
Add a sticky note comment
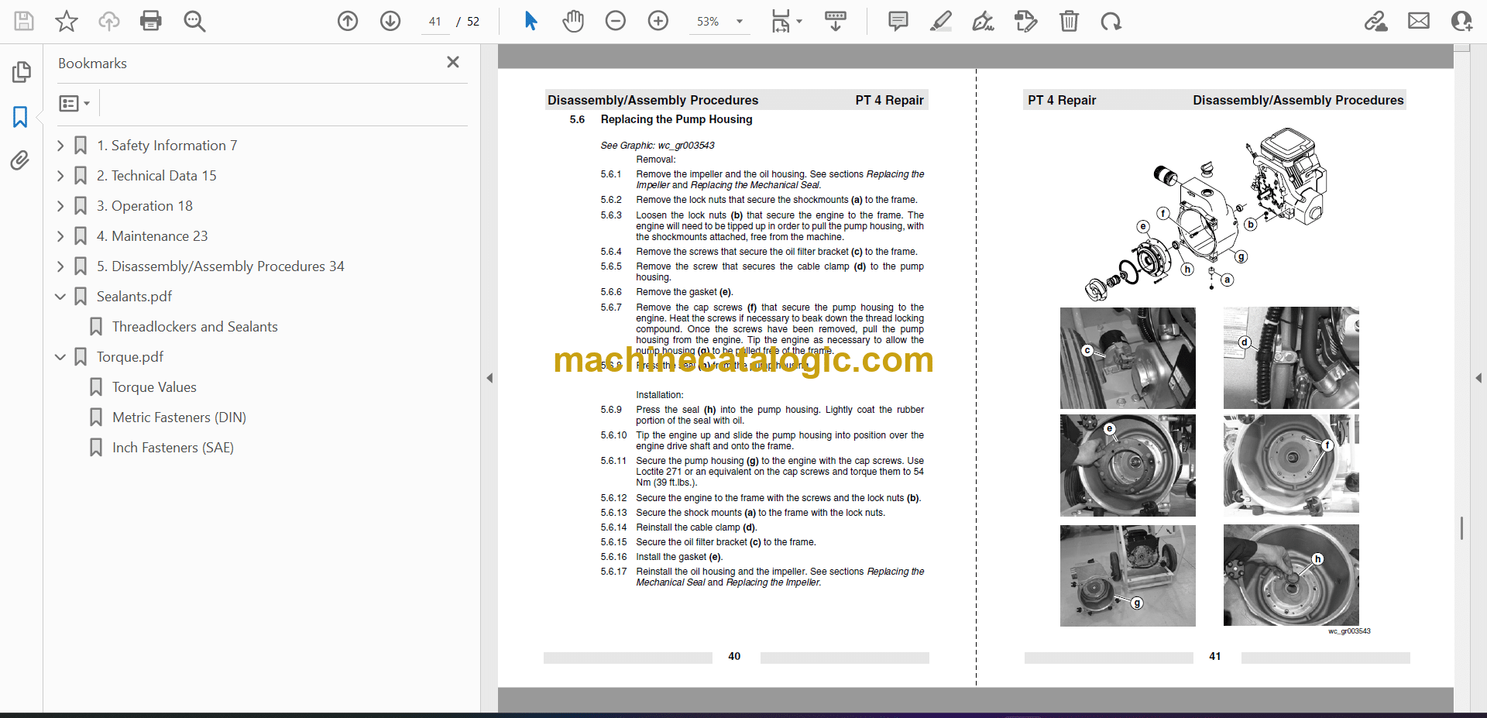click(x=898, y=21)
